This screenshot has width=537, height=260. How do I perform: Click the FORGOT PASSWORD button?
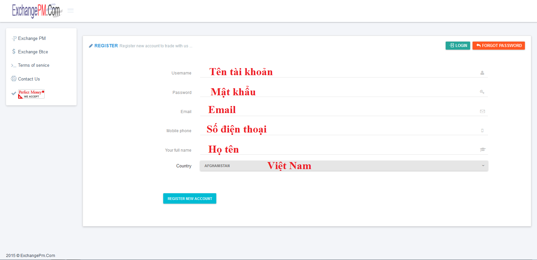(x=499, y=46)
